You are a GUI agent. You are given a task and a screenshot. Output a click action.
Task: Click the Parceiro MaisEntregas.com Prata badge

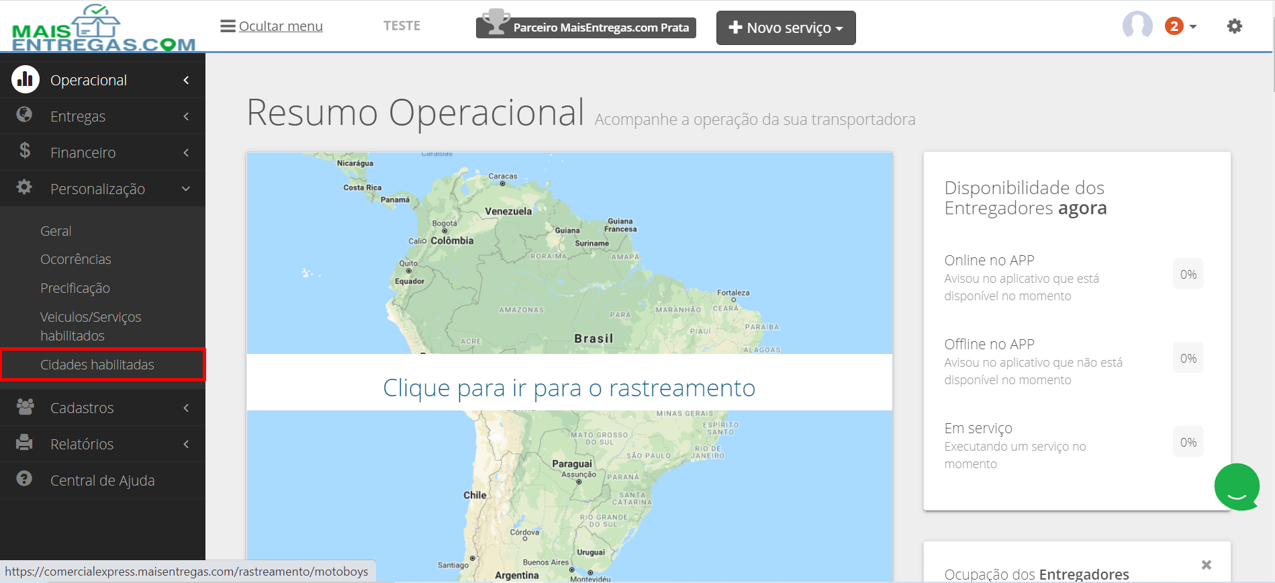point(586,28)
